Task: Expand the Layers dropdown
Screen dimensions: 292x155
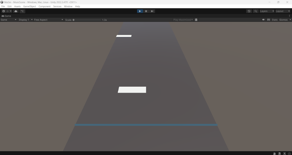Action: tap(267, 11)
